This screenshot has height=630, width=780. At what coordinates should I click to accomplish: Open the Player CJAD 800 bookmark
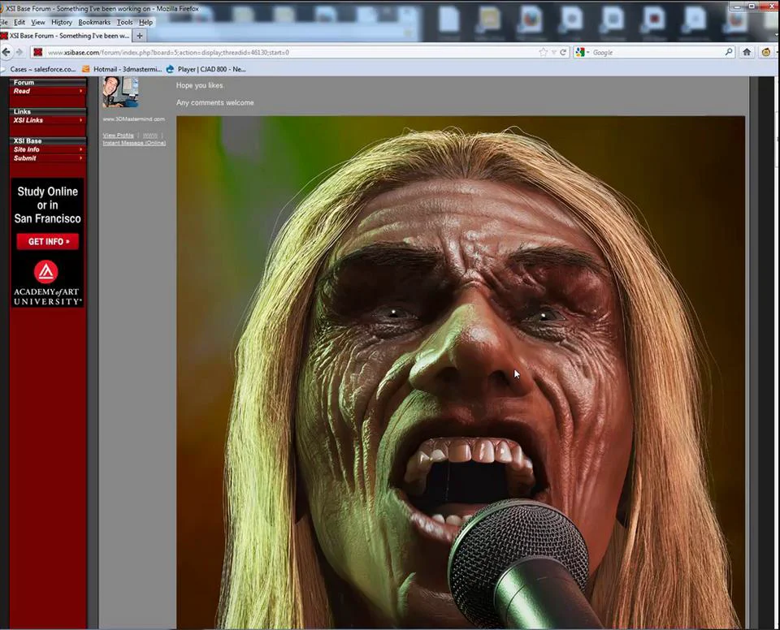pyautogui.click(x=206, y=69)
